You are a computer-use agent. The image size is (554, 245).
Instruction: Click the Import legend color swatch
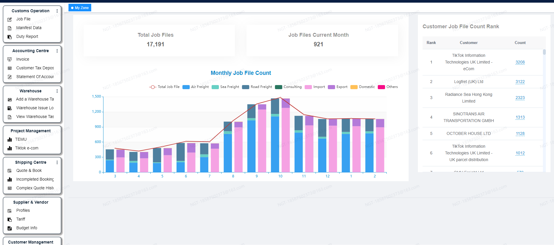pyautogui.click(x=308, y=87)
